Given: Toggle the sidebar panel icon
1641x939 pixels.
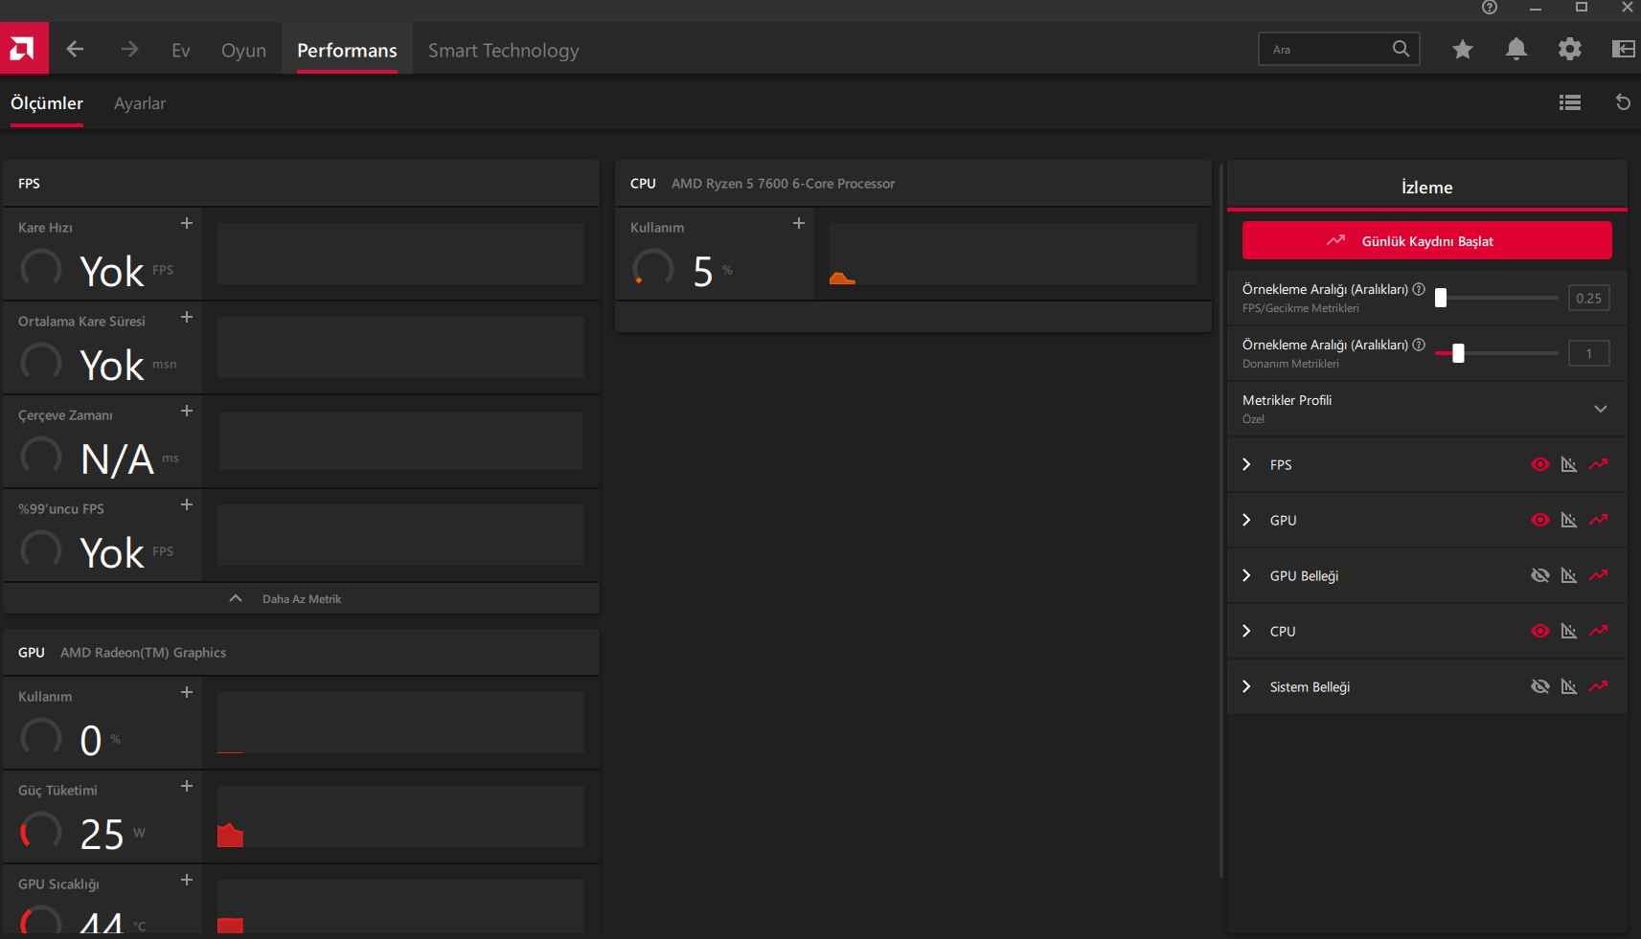Looking at the screenshot, I should (x=1623, y=49).
